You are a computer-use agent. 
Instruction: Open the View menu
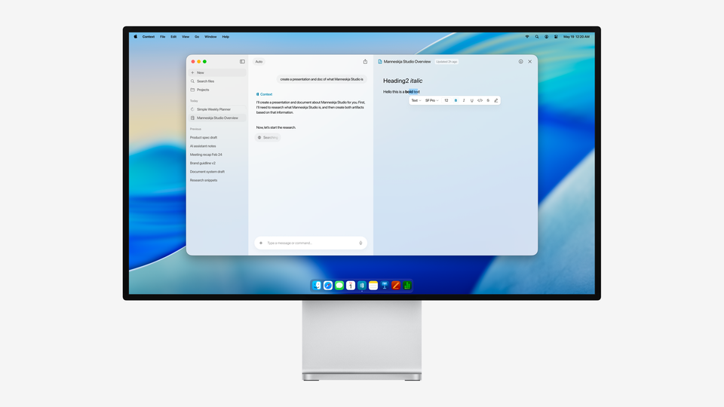pos(186,36)
